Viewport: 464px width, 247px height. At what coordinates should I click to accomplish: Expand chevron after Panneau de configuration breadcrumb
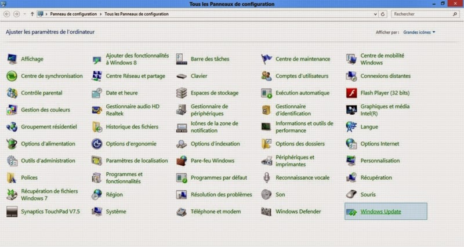pos(100,14)
